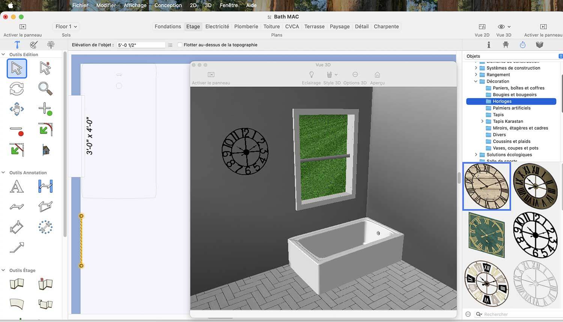This screenshot has width=563, height=322.
Task: Select the magnifying glass zoom tool
Action: [45, 89]
